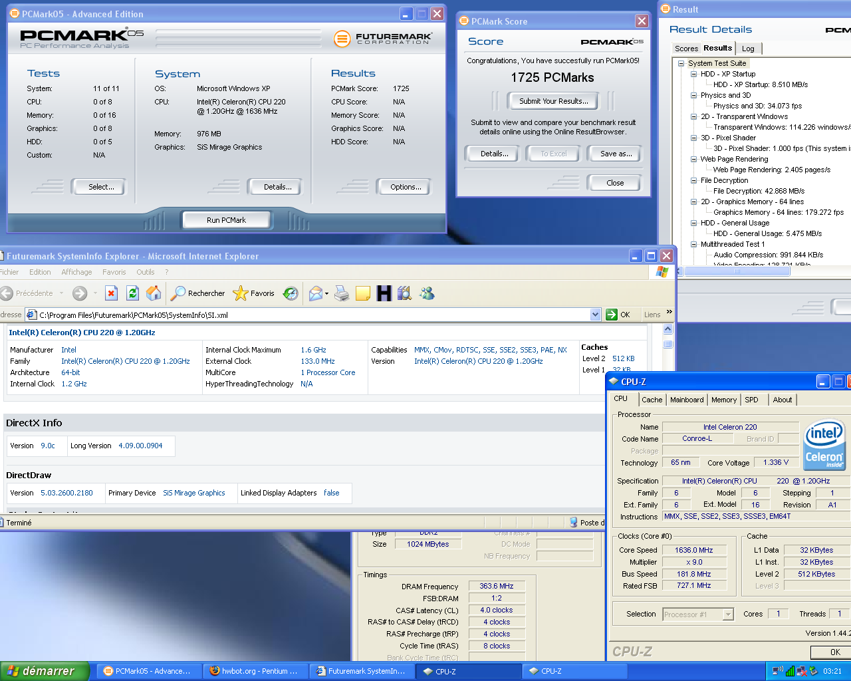The width and height of the screenshot is (851, 681).
Task: Open the Windows démarrer start button
Action: (x=44, y=671)
